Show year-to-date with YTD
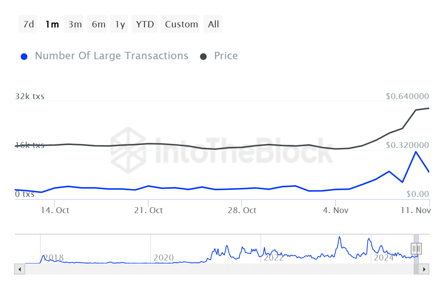Viewport: 444px width, 296px height. pos(145,24)
